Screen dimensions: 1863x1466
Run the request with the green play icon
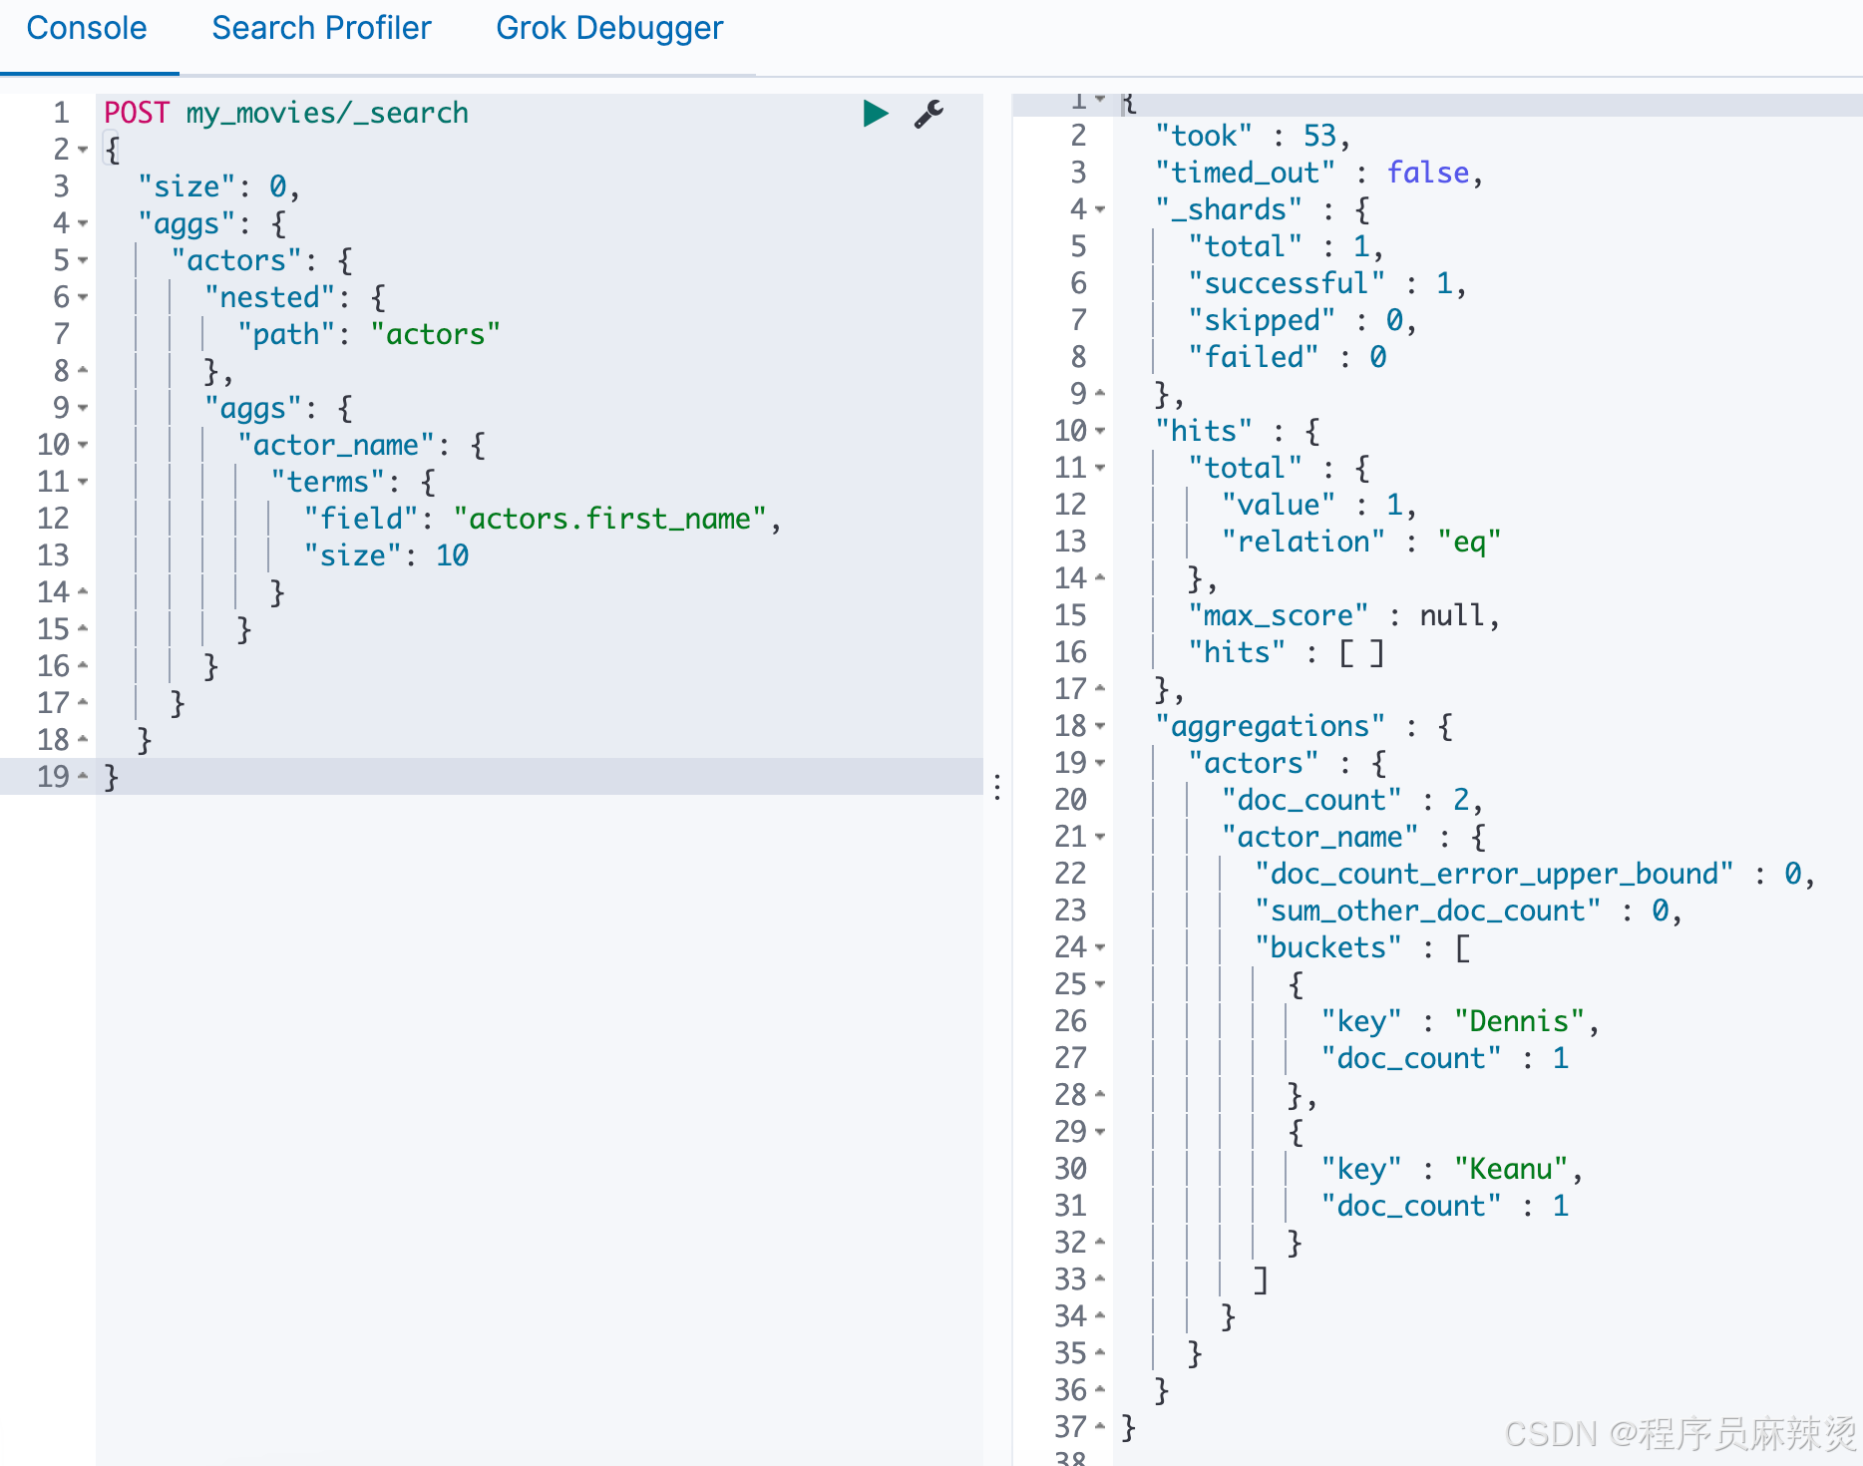click(x=876, y=114)
